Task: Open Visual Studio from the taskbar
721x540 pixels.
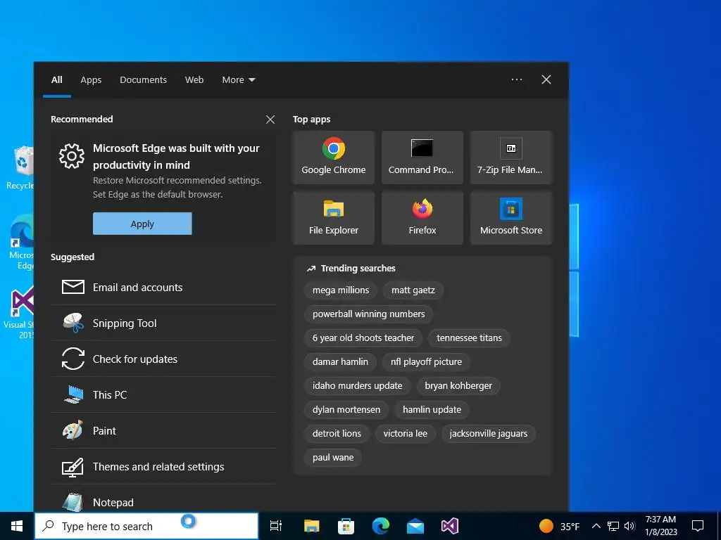Action: tap(450, 526)
